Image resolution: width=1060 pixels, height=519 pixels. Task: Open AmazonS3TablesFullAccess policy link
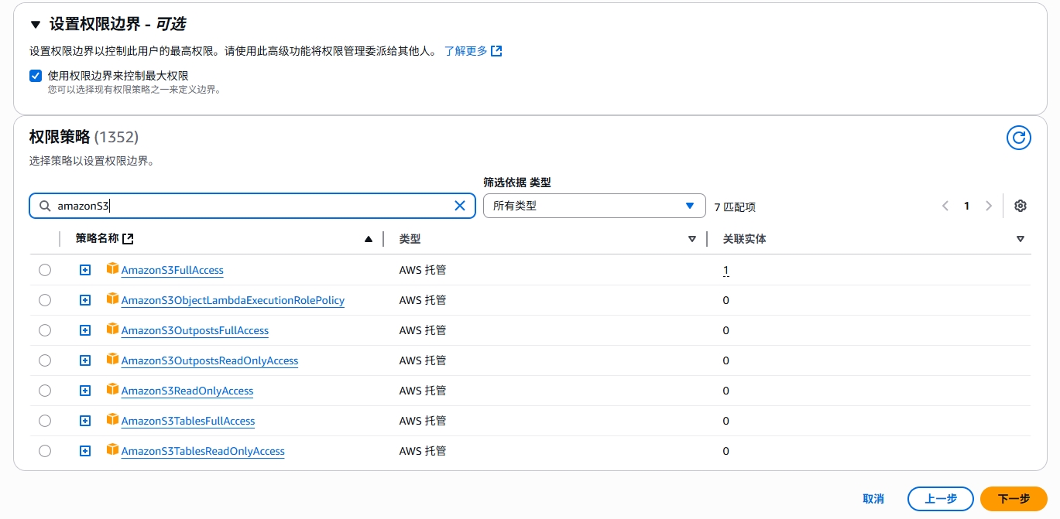coord(188,421)
